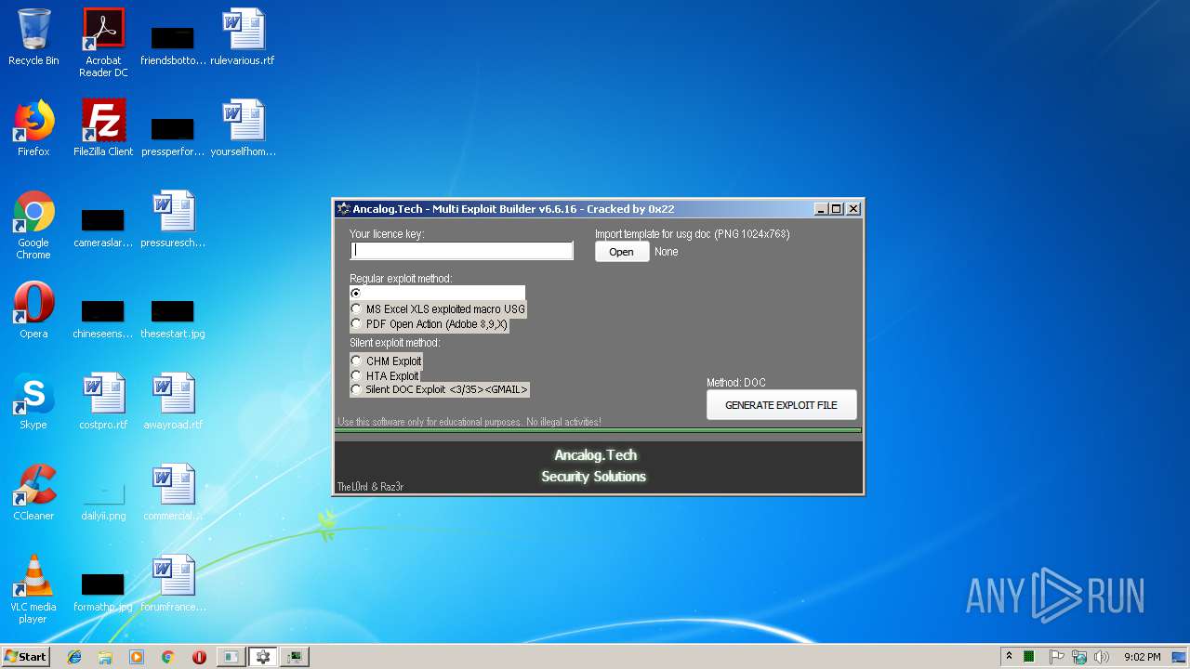Click 'Silent exploit method:' heading
This screenshot has width=1190, height=669.
[395, 343]
